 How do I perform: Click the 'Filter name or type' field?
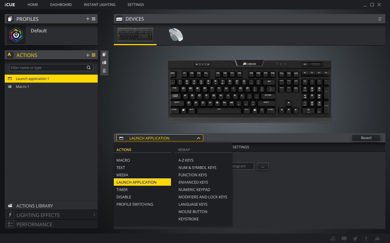coord(51,68)
